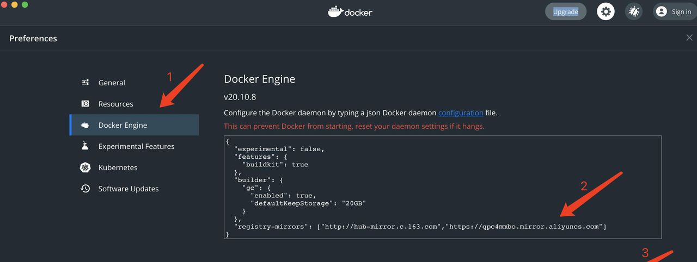This screenshot has width=697, height=262.
Task: Click the red daemon warning text
Action: pos(354,126)
